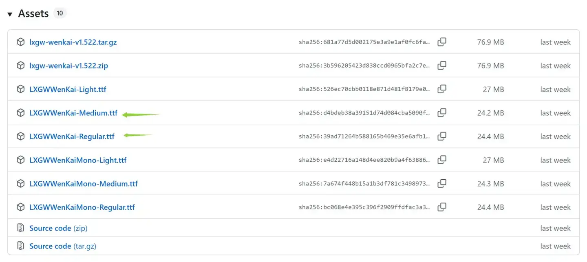
Task: Download lxgw-wenkai-v1.522.tar.gz
Action: click(x=73, y=42)
